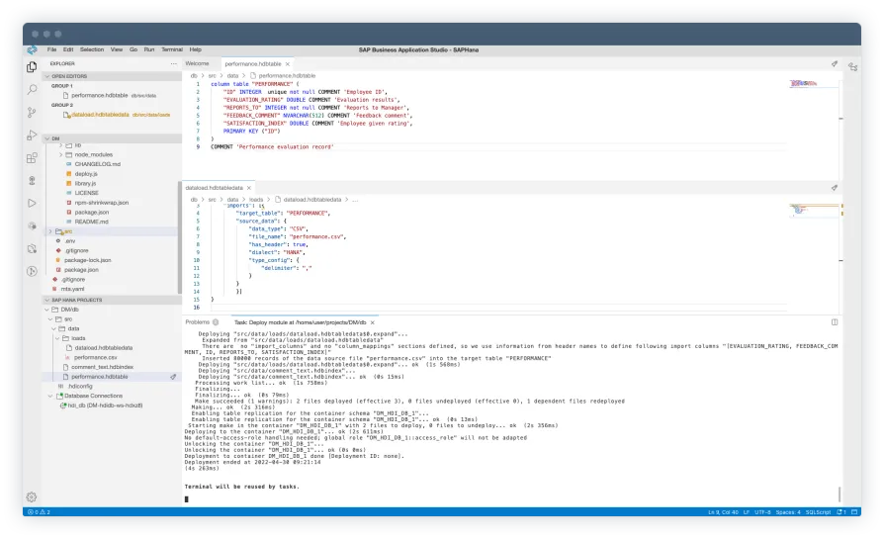
Task: Toggle the right-side outline panel icon
Action: coord(853,66)
